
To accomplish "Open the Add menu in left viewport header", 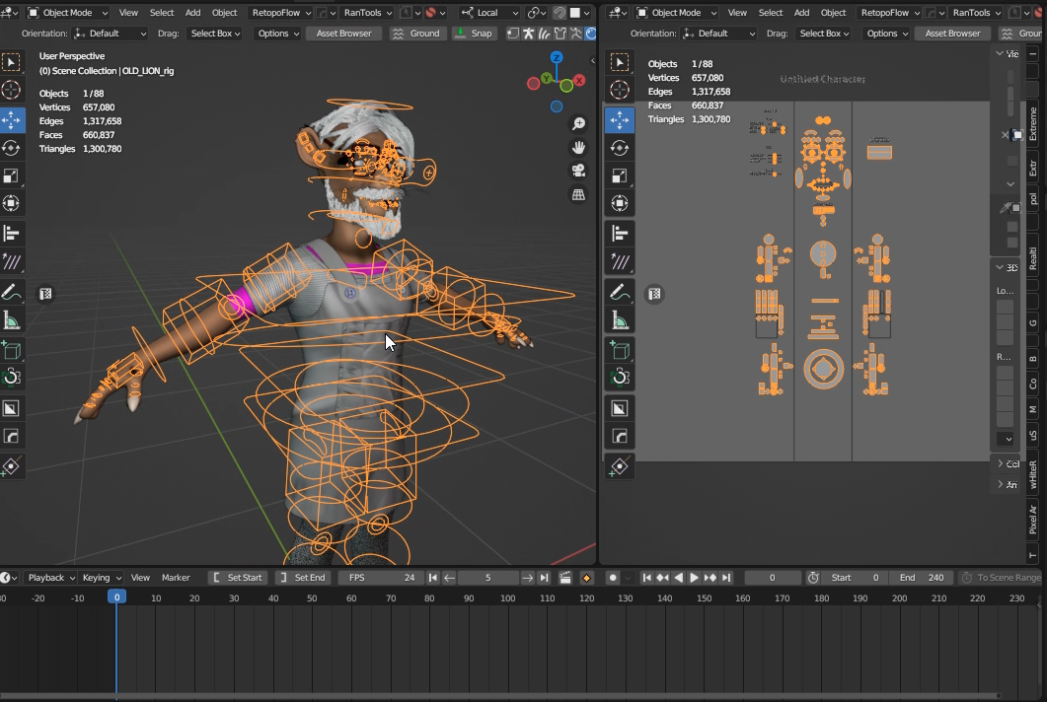I will coord(192,13).
